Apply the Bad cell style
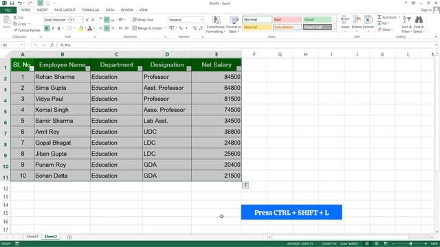The width and height of the screenshot is (440, 247). pyautogui.click(x=287, y=20)
